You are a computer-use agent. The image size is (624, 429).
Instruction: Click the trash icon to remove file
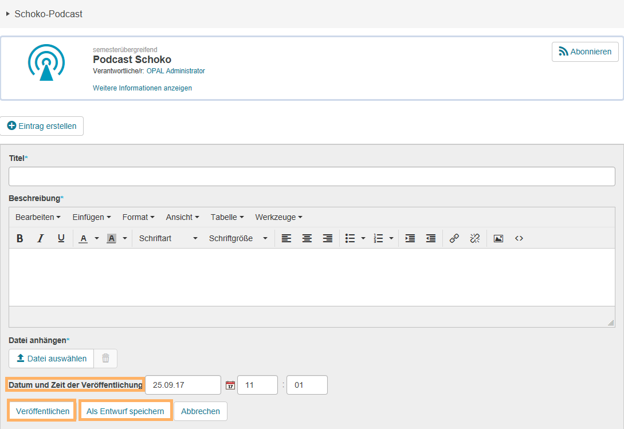(x=105, y=359)
